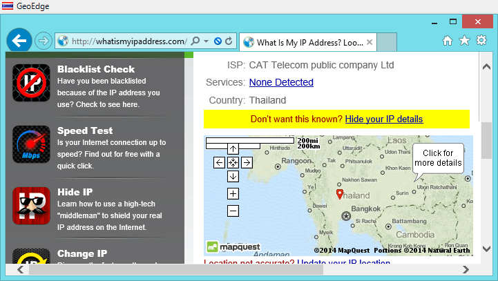Image resolution: width=498 pixels, height=281 pixels.
Task: Click the search magnifier in address bar
Action: click(x=195, y=41)
